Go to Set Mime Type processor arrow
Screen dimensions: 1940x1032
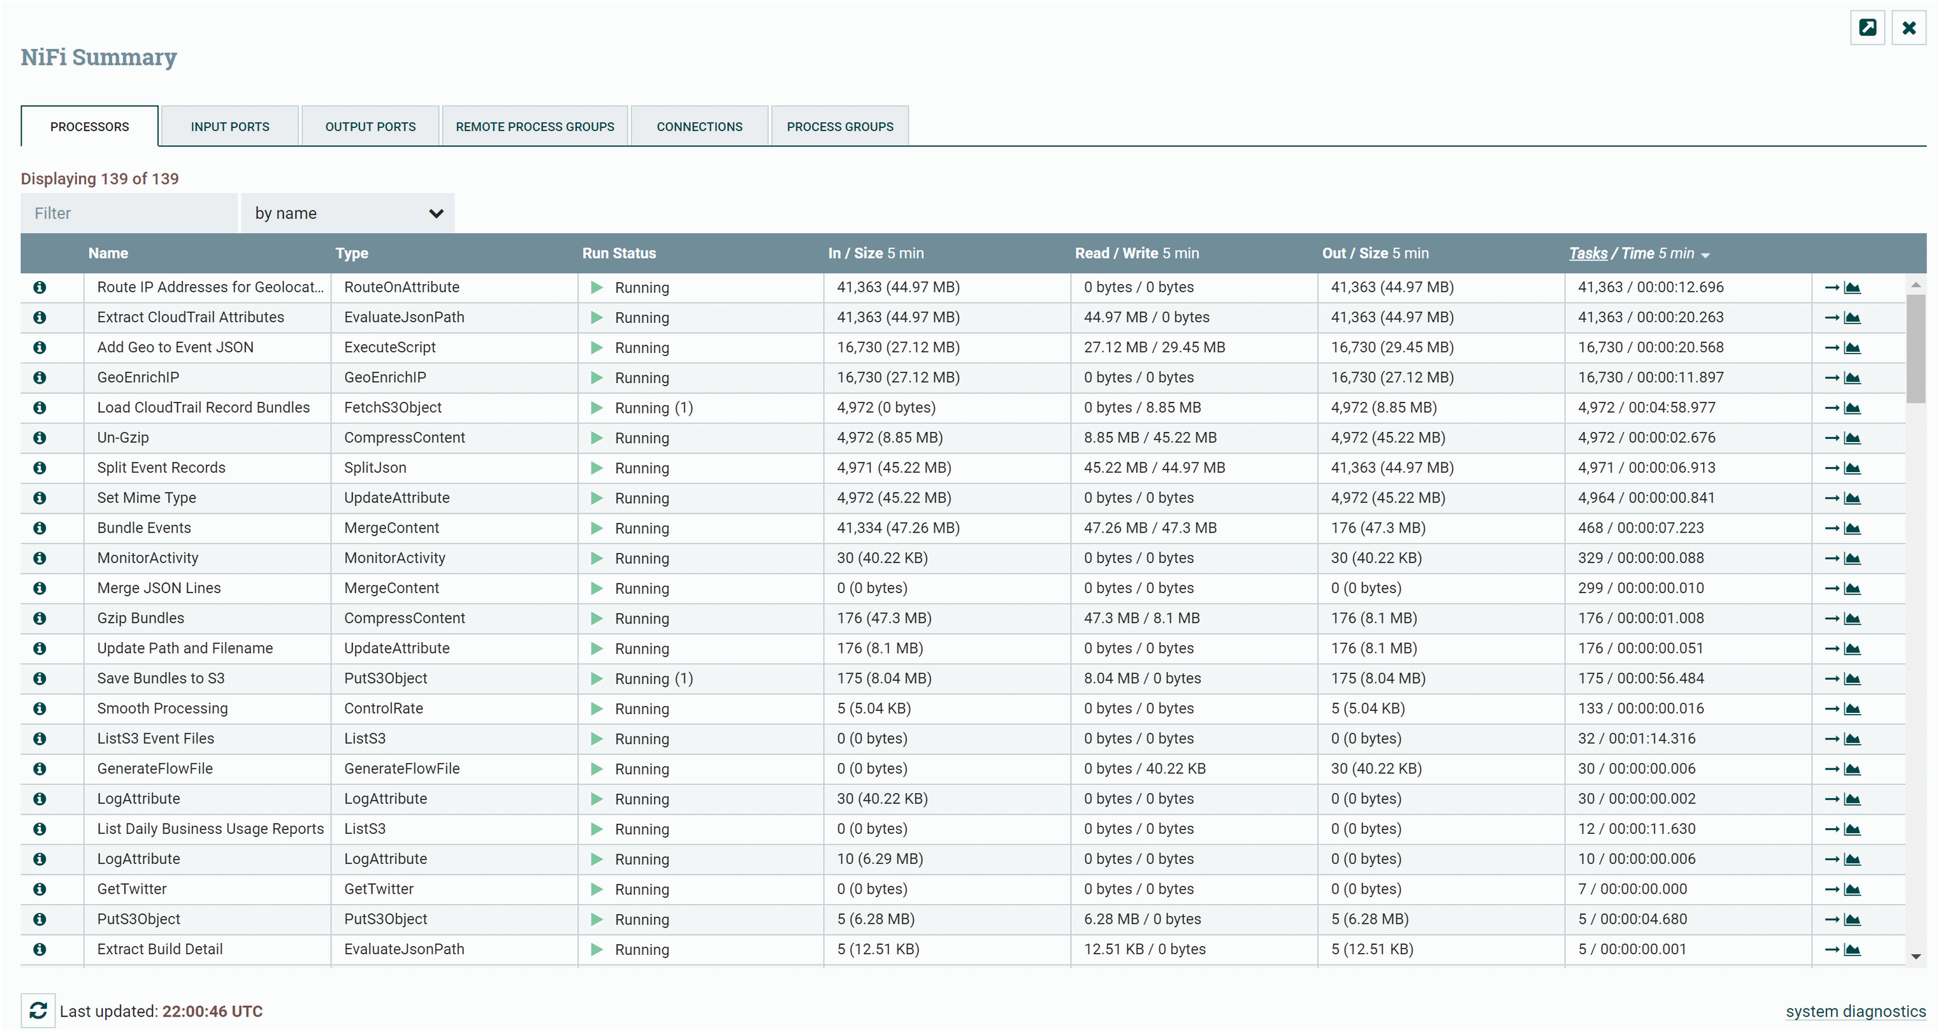coord(1832,498)
